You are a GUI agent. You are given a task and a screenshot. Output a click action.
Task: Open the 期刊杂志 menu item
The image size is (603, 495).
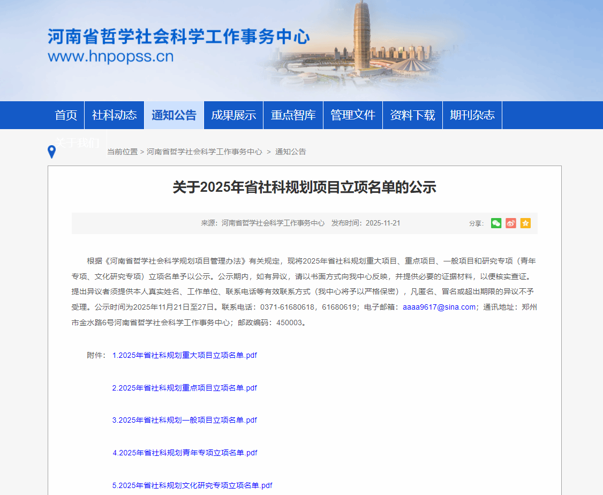[x=472, y=115]
